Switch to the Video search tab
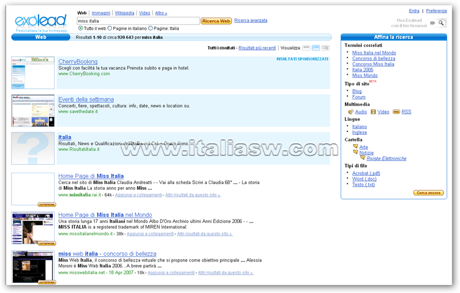This screenshot has height=293, width=460. (145, 13)
